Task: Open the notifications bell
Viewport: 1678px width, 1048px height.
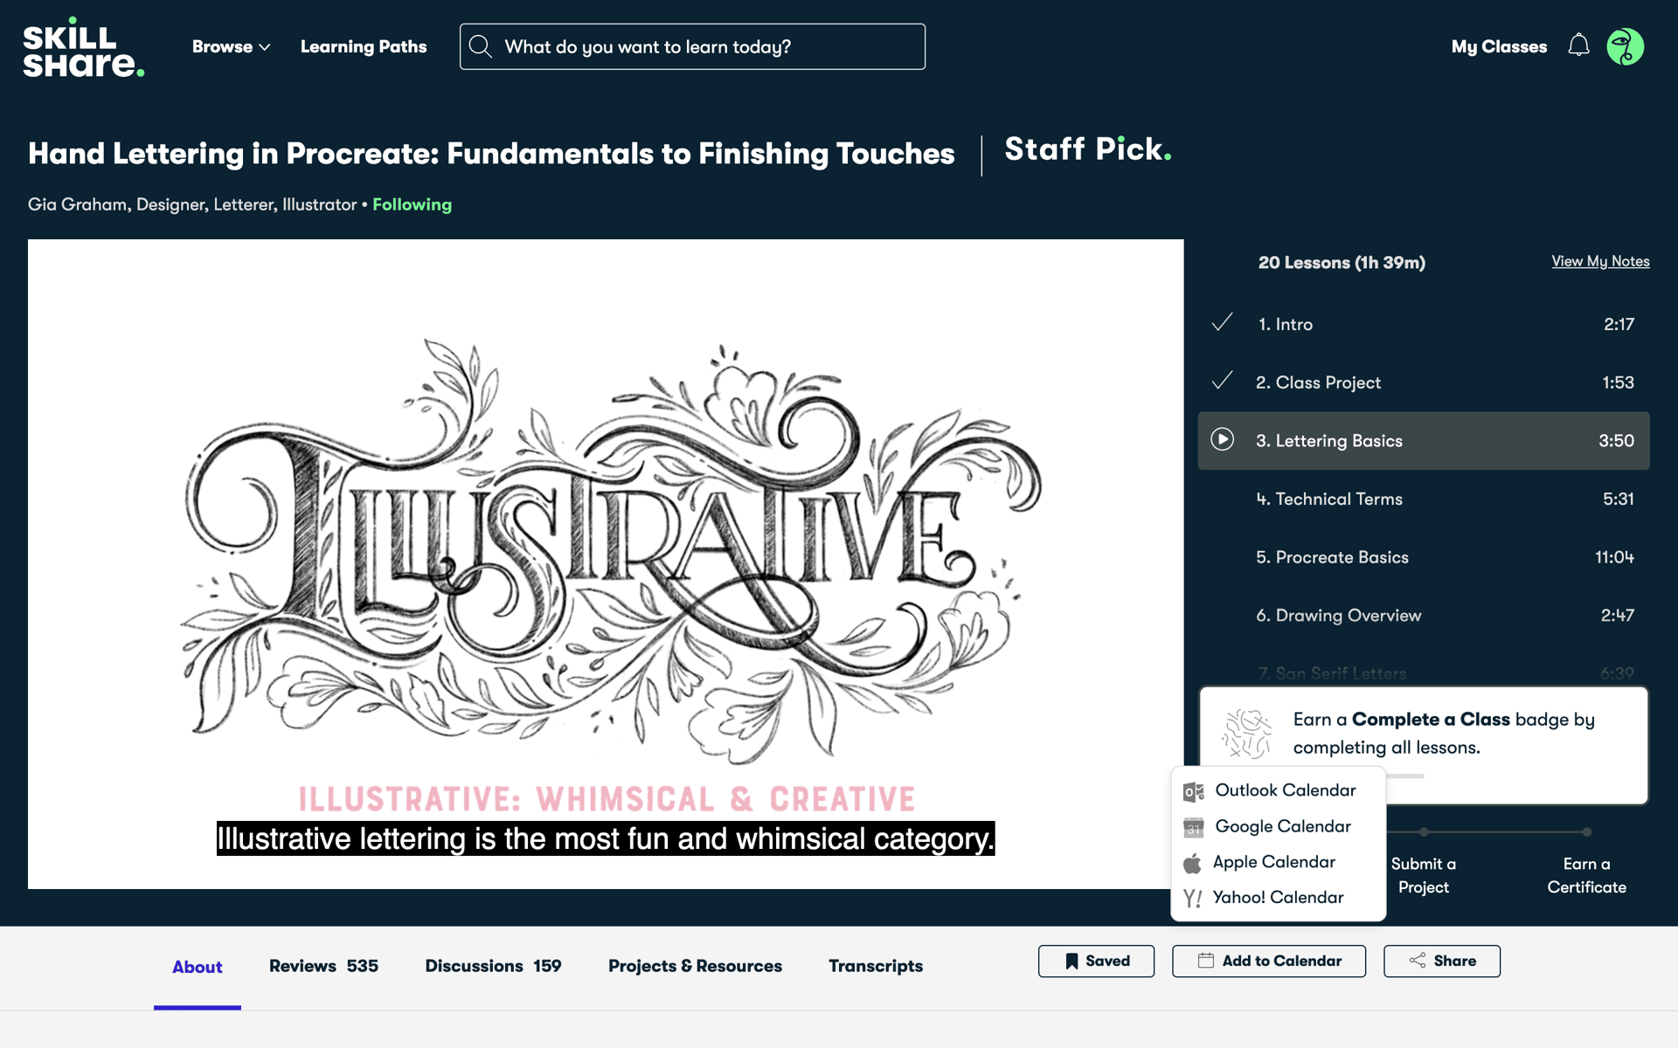Action: click(1578, 45)
